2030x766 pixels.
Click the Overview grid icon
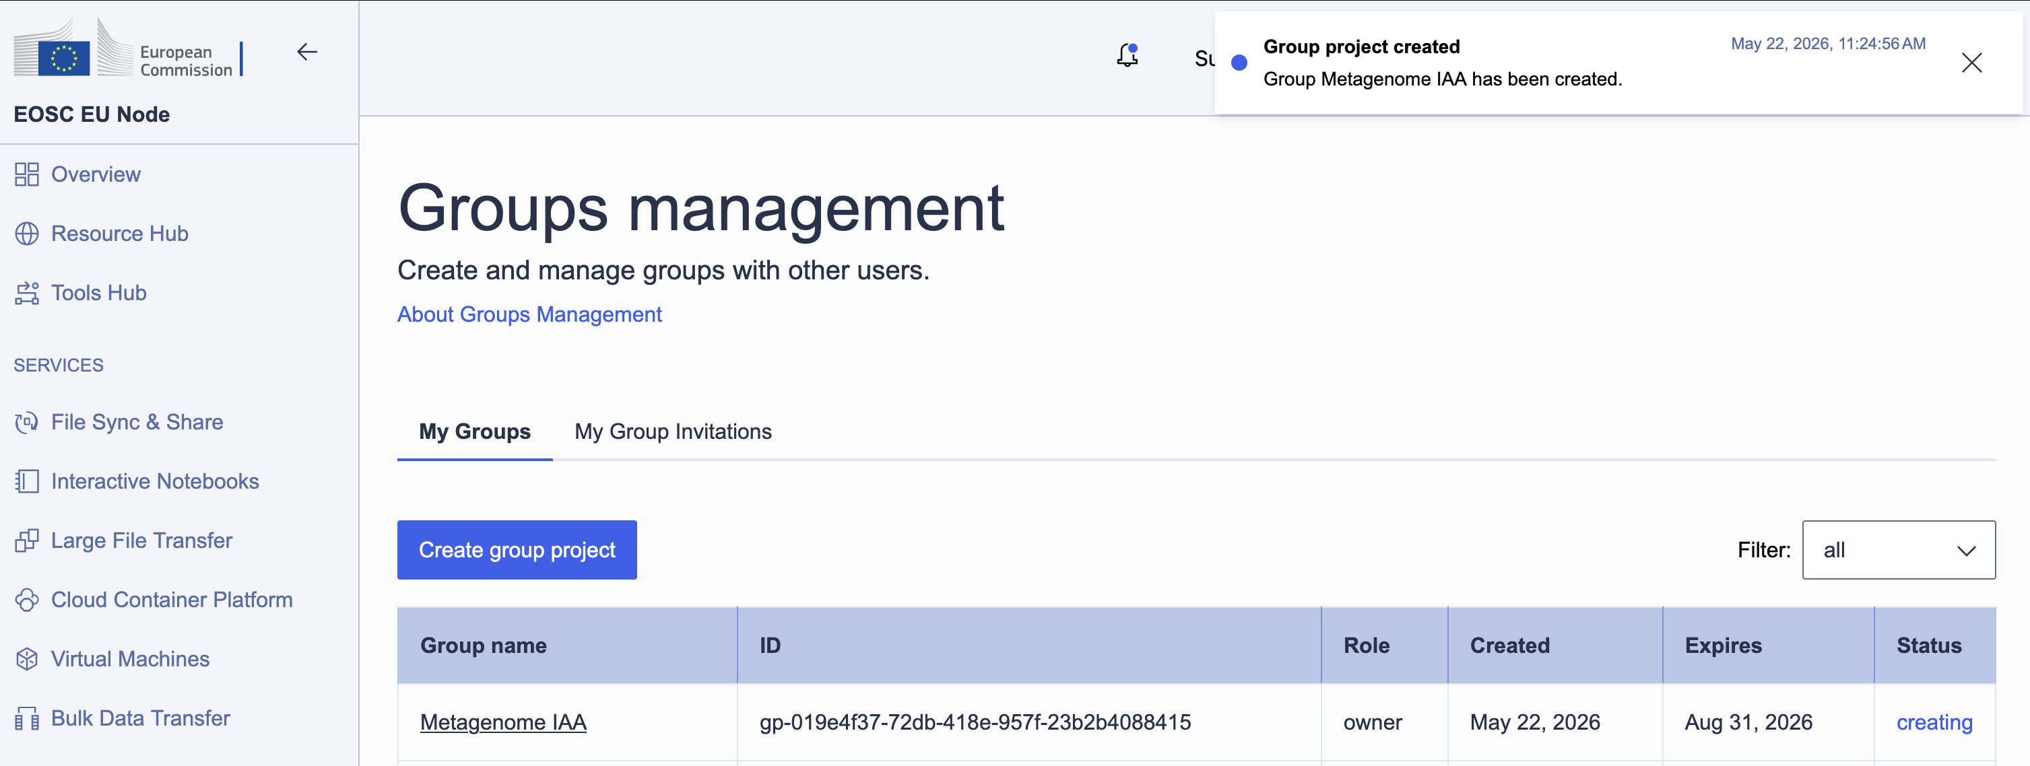[27, 174]
